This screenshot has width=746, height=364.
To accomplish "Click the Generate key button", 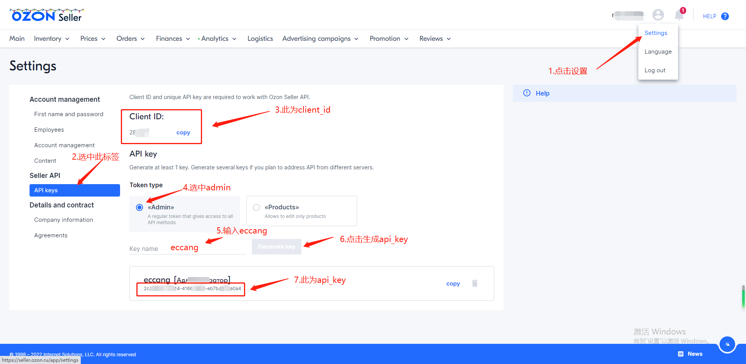I will tap(277, 247).
